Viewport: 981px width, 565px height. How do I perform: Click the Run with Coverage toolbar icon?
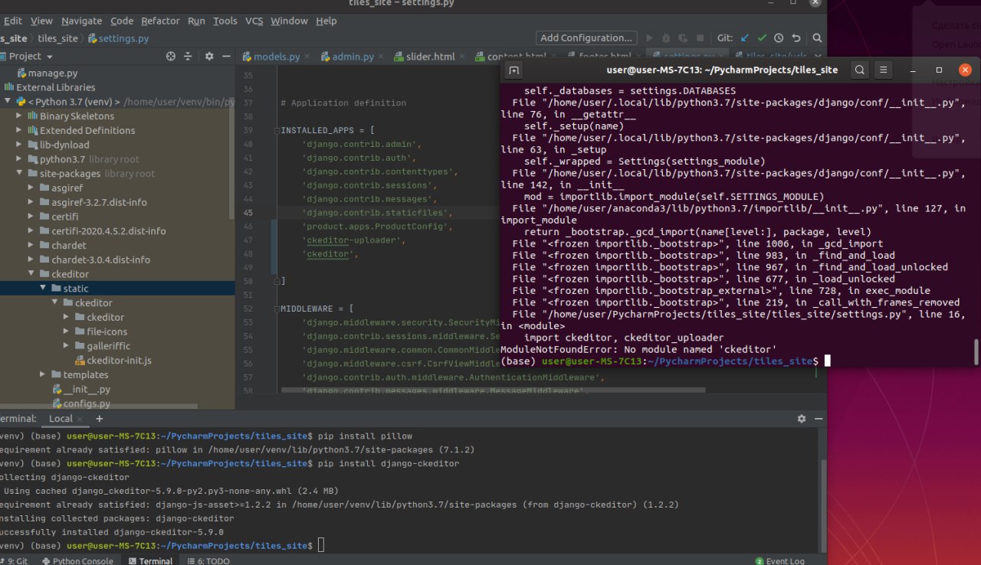[682, 38]
